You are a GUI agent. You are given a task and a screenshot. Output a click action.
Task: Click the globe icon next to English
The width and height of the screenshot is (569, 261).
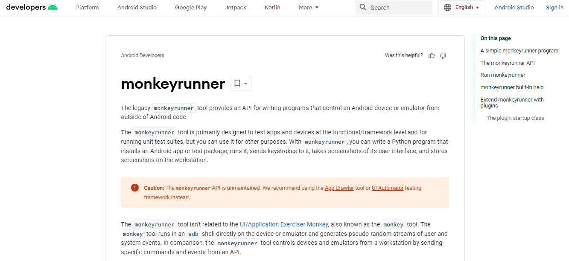447,7
